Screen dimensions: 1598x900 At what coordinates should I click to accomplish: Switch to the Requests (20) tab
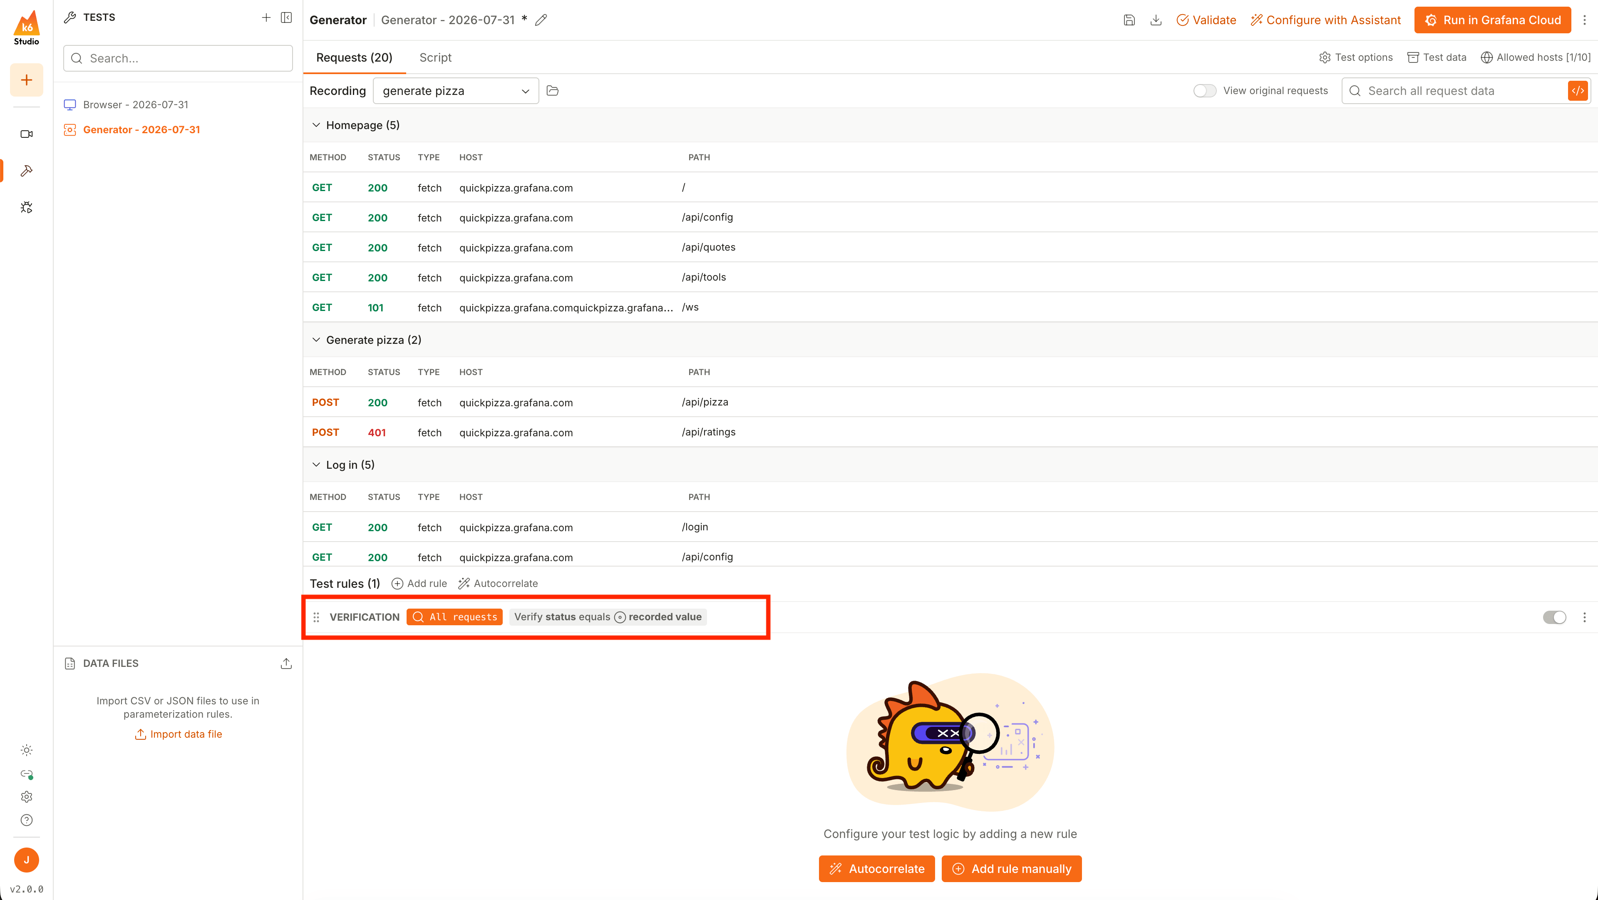[354, 58]
